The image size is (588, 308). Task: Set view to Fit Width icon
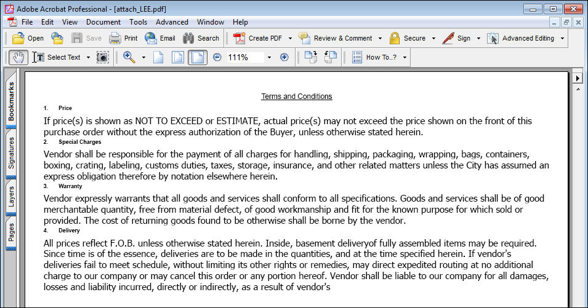click(x=198, y=57)
